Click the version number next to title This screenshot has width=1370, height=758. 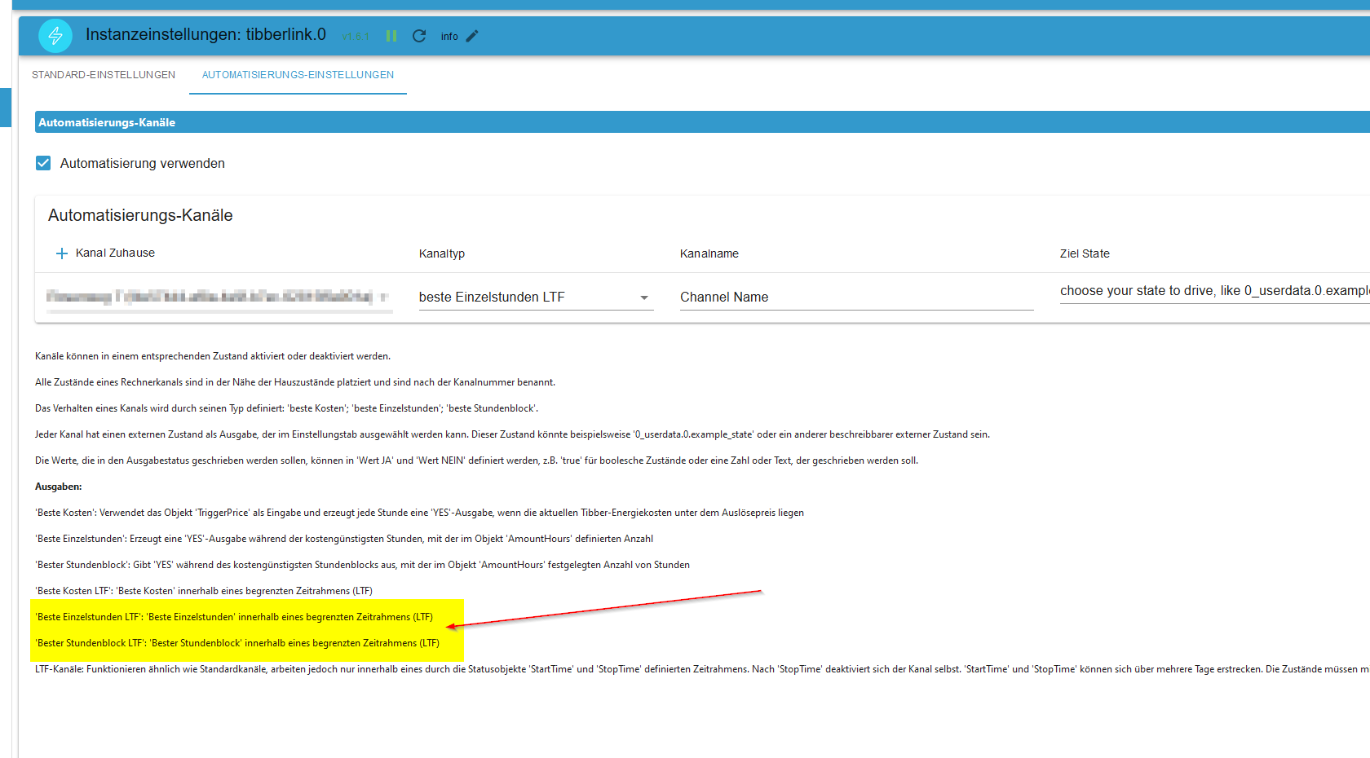point(356,37)
